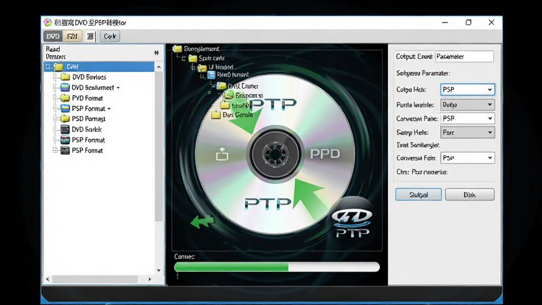The image size is (542, 305).
Task: Click the pin icon in the Read panel header
Action: (x=156, y=52)
